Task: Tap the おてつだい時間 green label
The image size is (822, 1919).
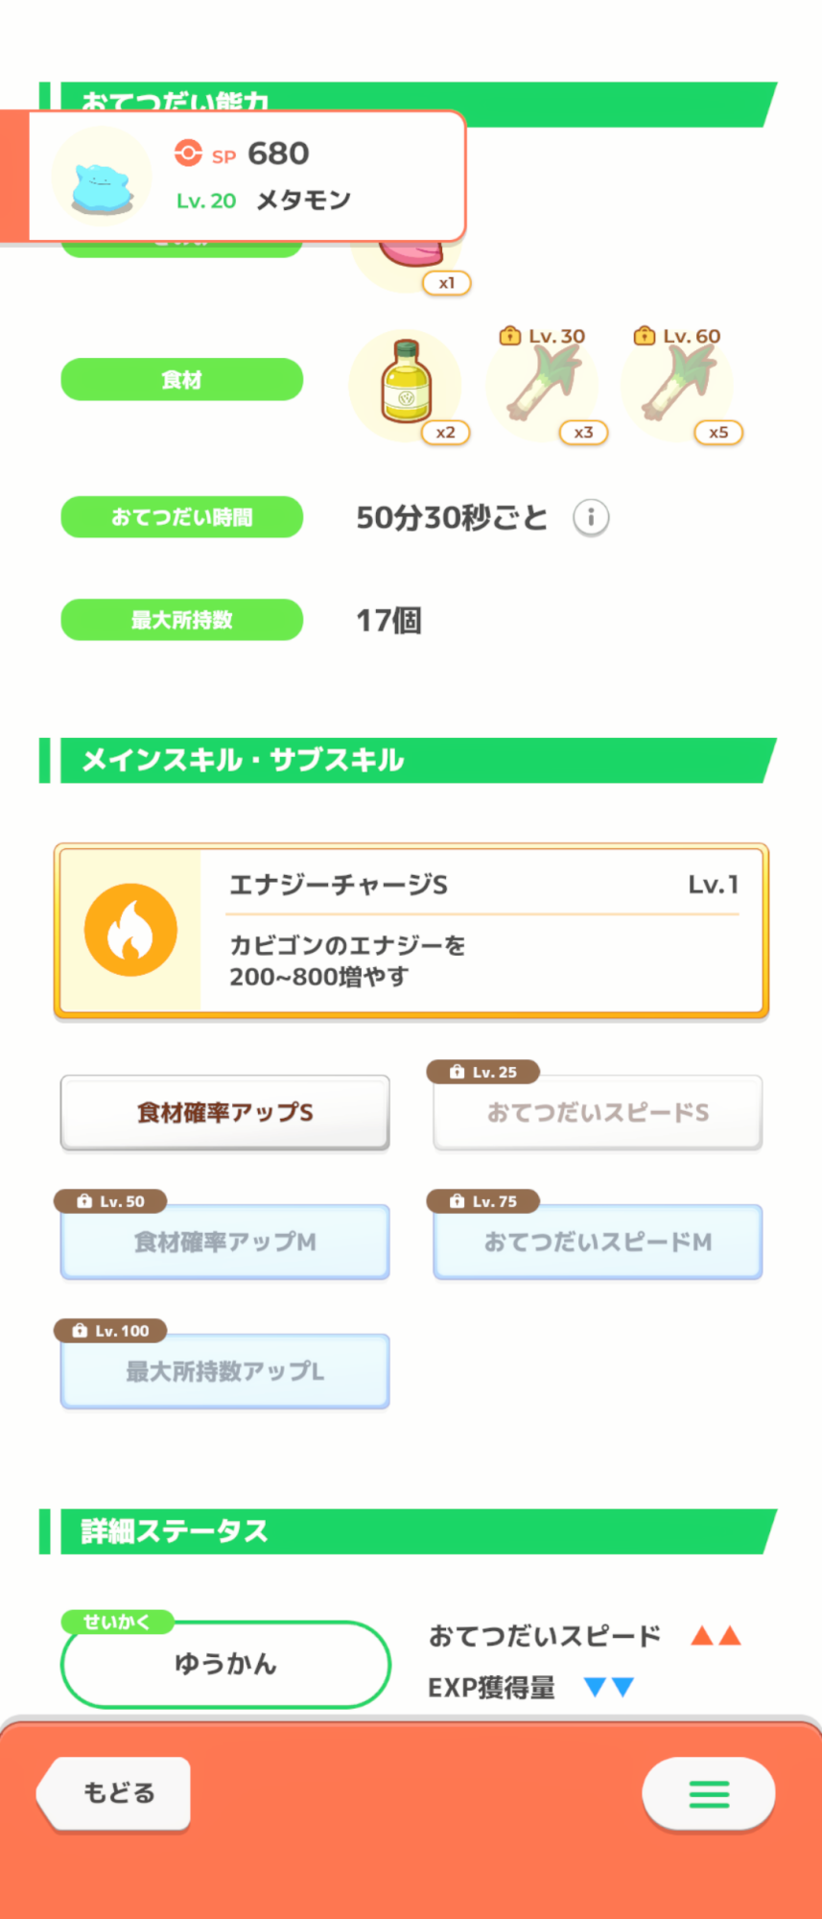Action: [182, 517]
